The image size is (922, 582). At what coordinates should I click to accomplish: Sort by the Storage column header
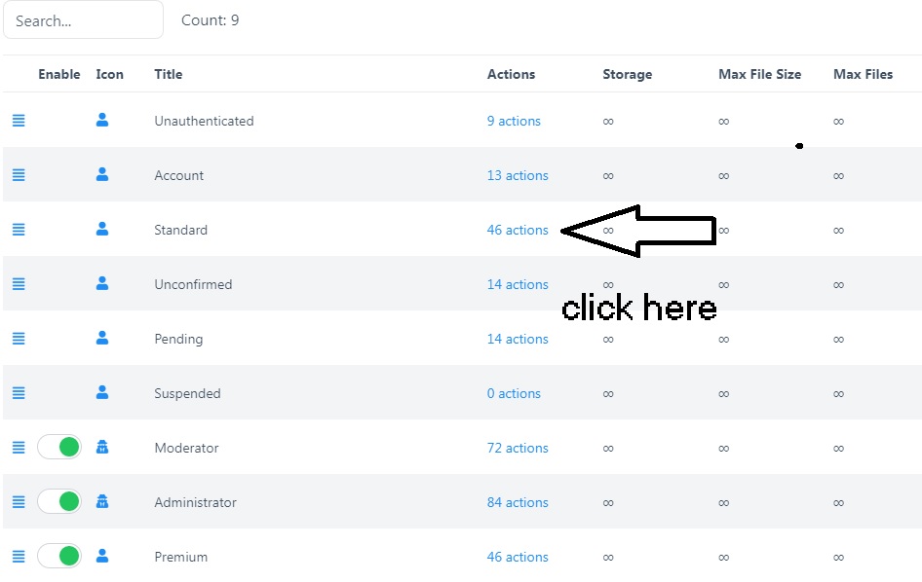pyautogui.click(x=627, y=74)
